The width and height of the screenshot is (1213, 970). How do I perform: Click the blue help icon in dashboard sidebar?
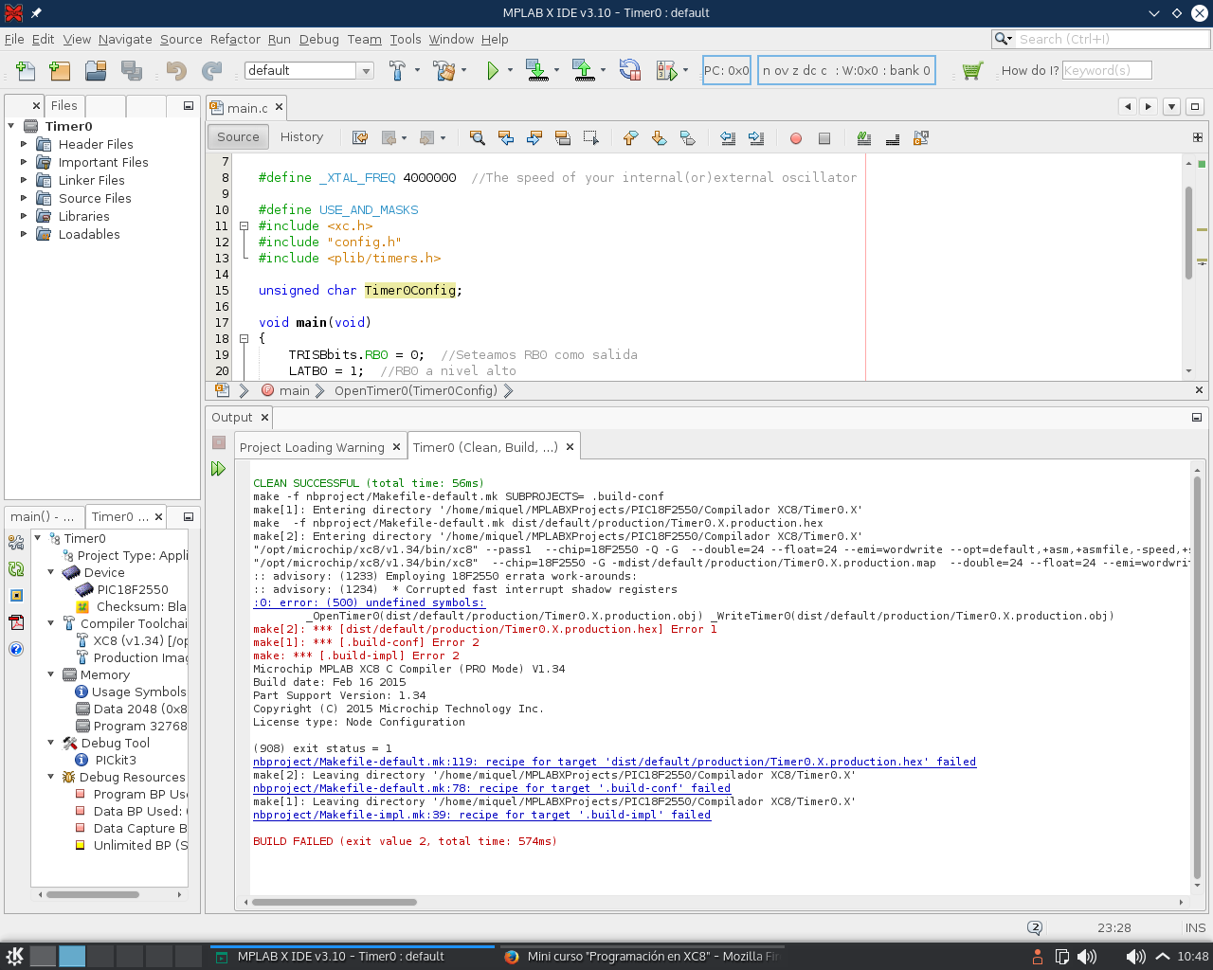click(x=16, y=649)
